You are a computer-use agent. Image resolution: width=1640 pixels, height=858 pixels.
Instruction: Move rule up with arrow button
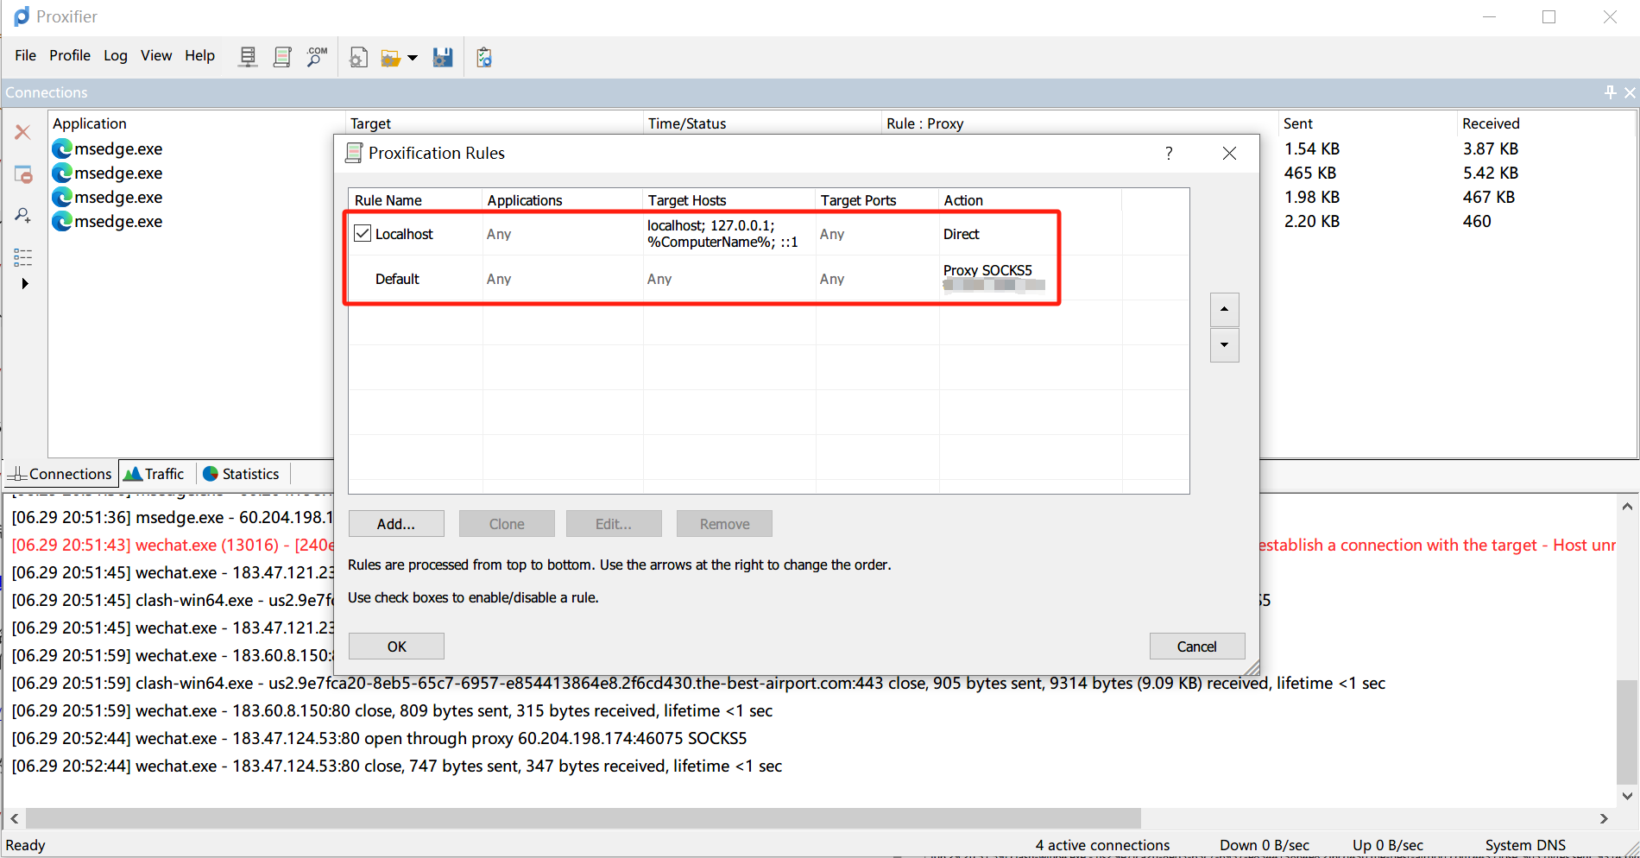click(1224, 309)
